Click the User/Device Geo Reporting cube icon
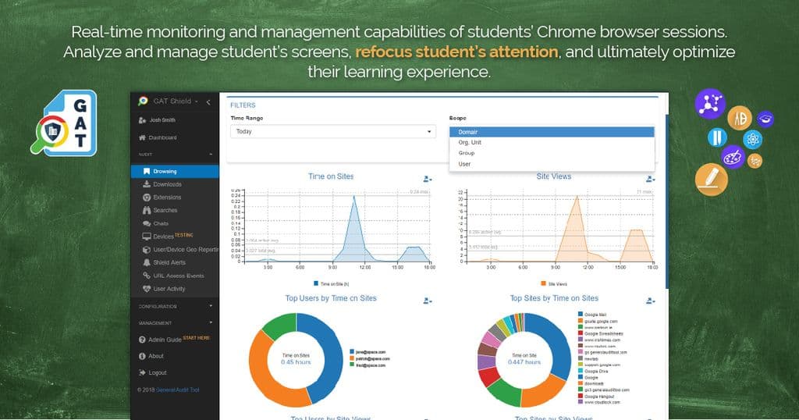This screenshot has width=799, height=420. (x=147, y=250)
